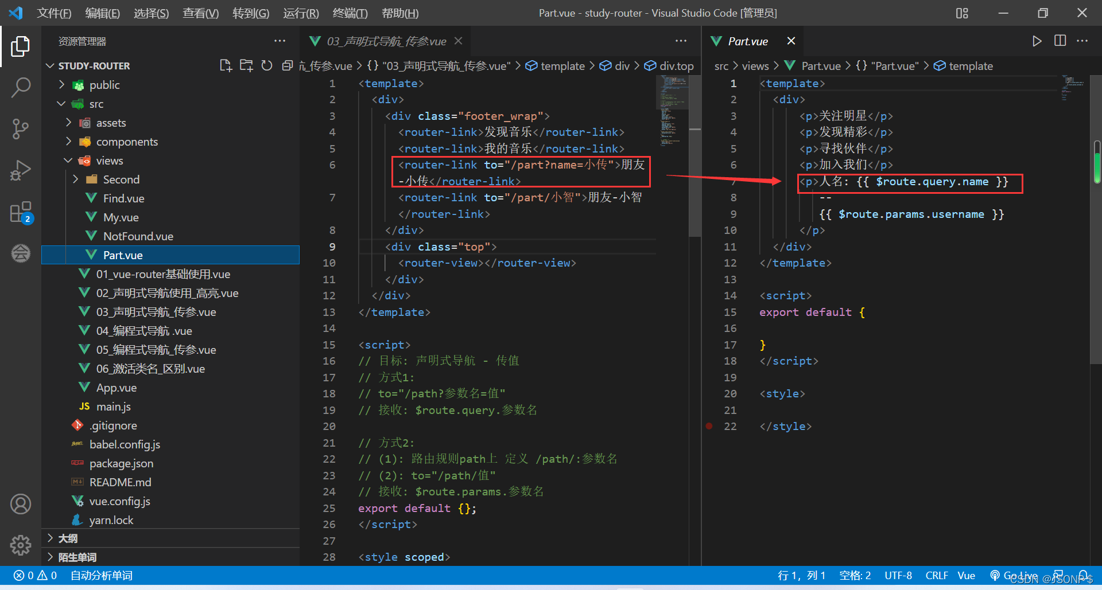Viewport: 1102px width, 590px height.
Task: Refresh the explorer file tree
Action: click(267, 66)
